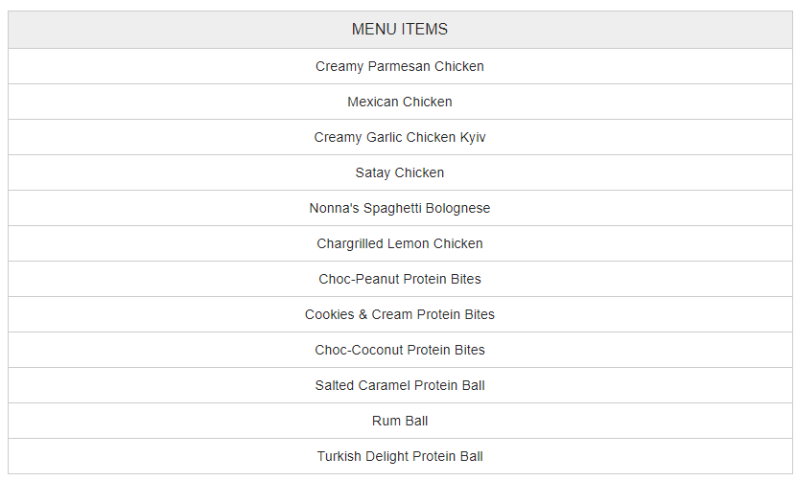The image size is (796, 481).
Task: Choose Turkish Delight Protein Ball
Action: coord(400,457)
